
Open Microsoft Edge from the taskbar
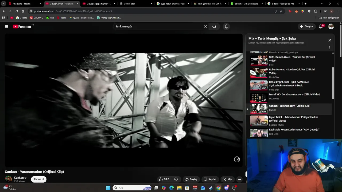[x=172, y=188]
